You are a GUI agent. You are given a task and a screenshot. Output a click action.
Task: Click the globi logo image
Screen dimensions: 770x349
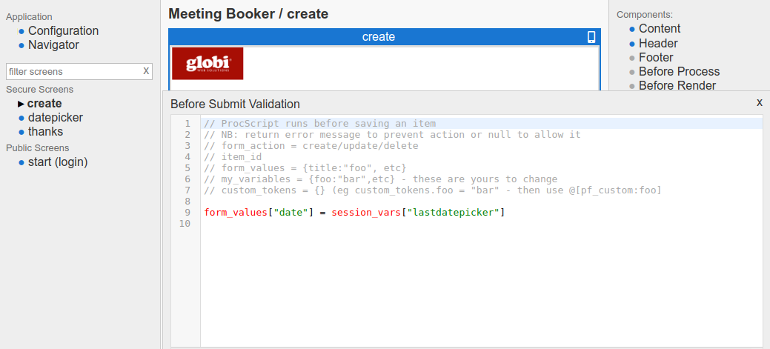click(208, 64)
